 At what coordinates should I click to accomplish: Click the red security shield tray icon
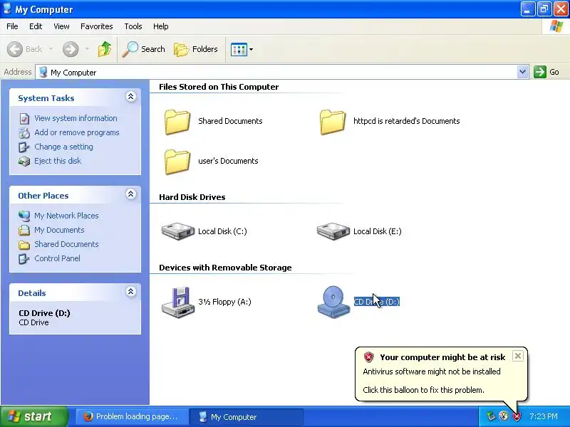coord(516,416)
